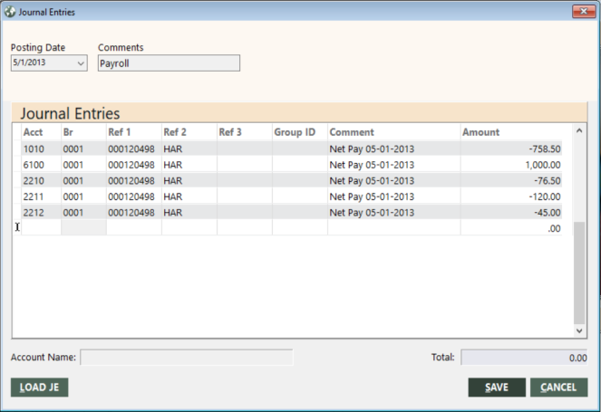
Task: Select account cell 2212
Action: coord(41,213)
